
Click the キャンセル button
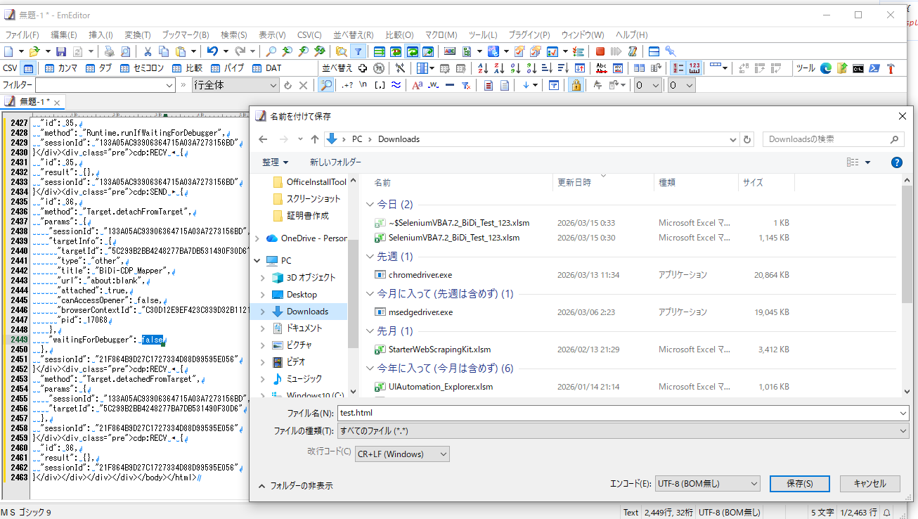869,484
